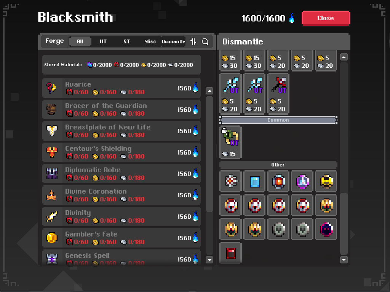This screenshot has height=292, width=390.
Task: Collapse the Common section header
Action: (278, 120)
